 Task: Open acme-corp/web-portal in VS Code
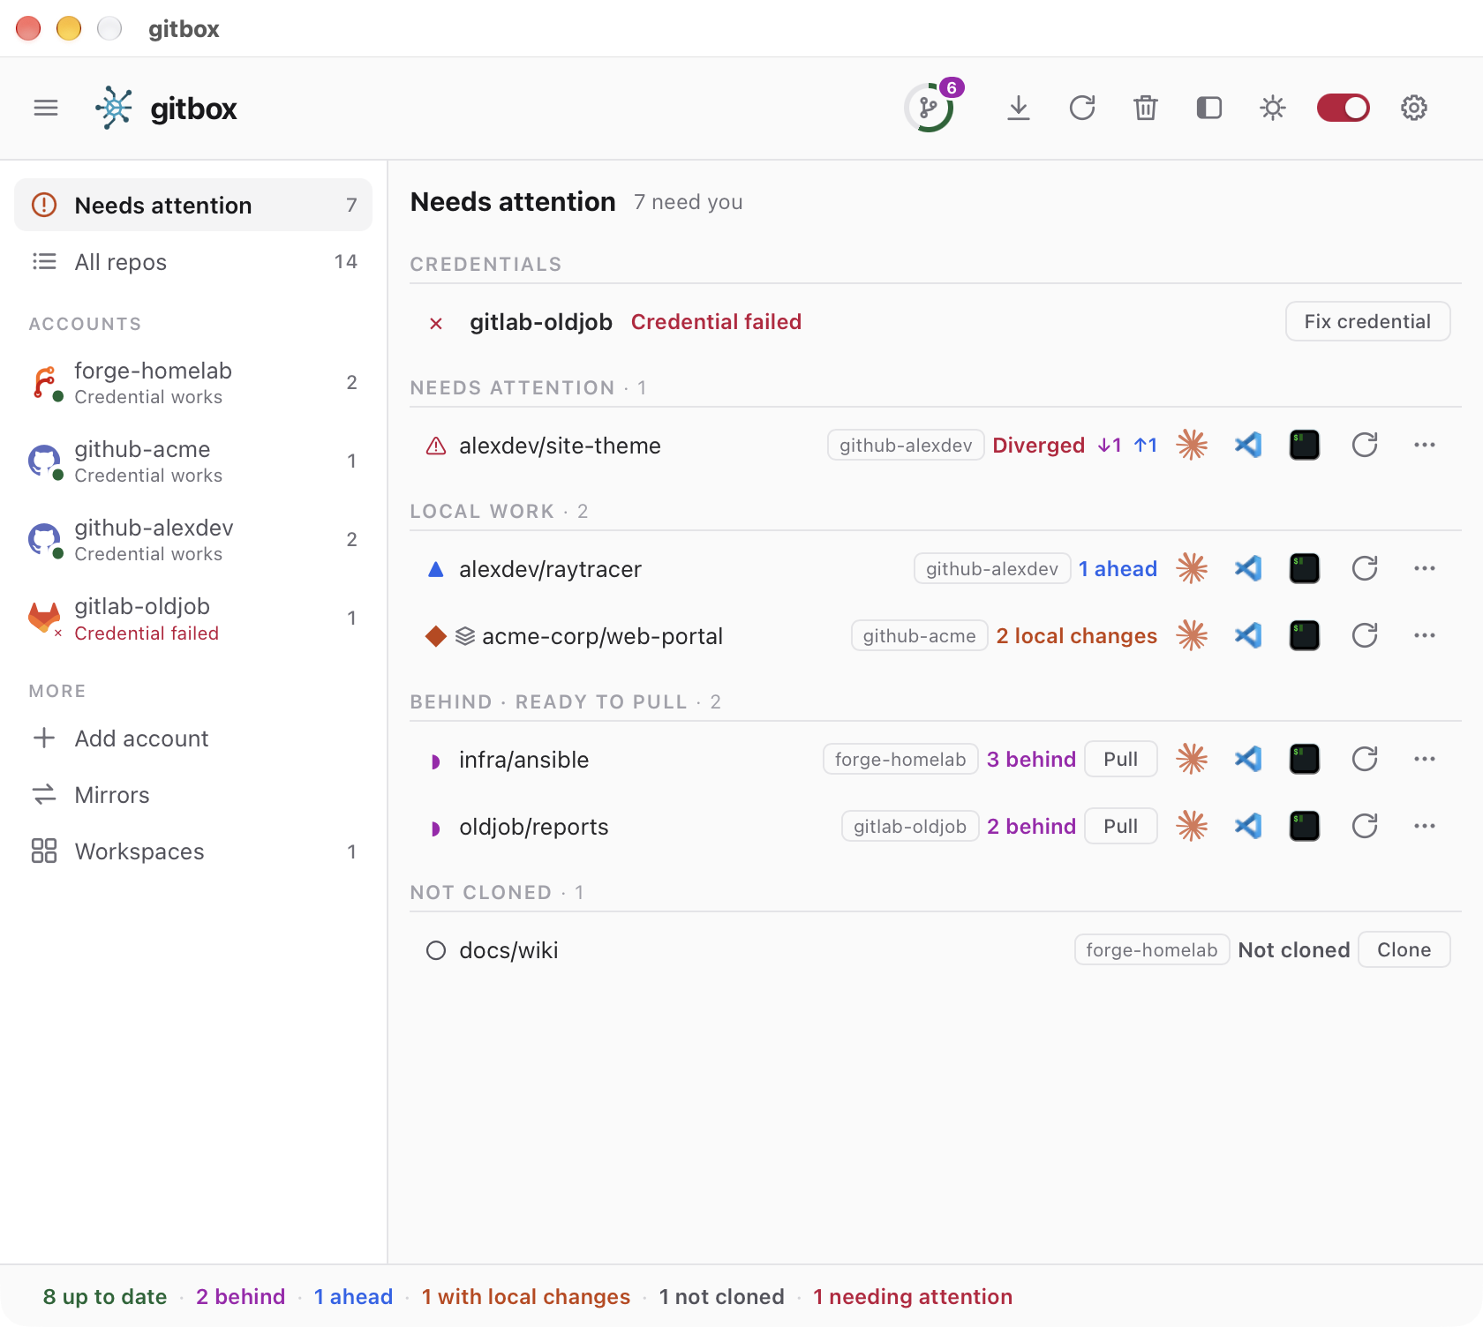(x=1248, y=635)
